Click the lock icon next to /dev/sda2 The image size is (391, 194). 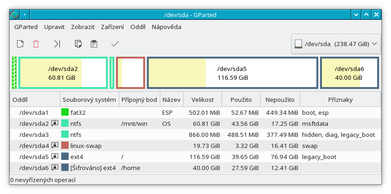click(55, 123)
